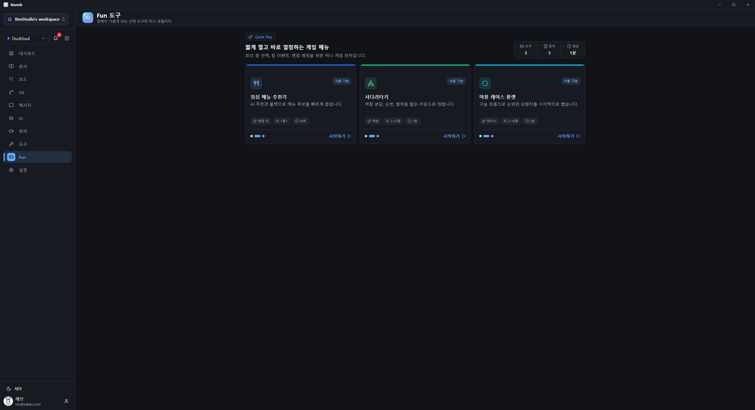The image size is (755, 410).
Task: Start 사다리타기 via 시작하기
Action: 454,136
